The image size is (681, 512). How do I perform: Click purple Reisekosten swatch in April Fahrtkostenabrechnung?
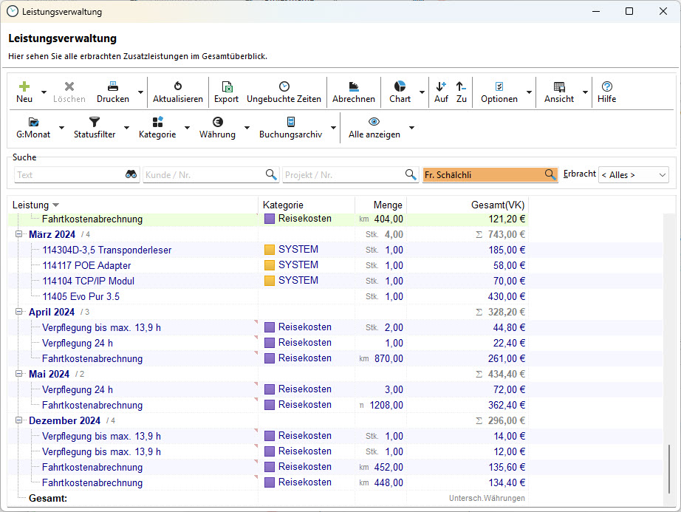(x=270, y=358)
